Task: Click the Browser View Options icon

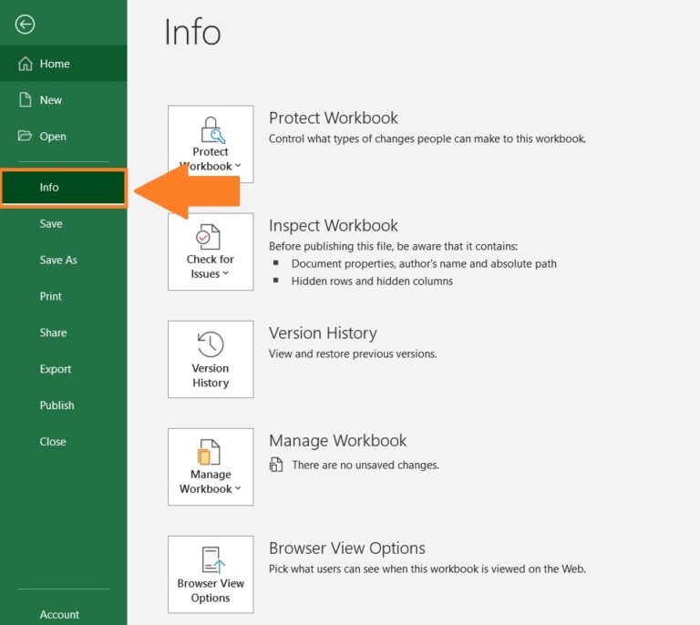Action: 211,559
